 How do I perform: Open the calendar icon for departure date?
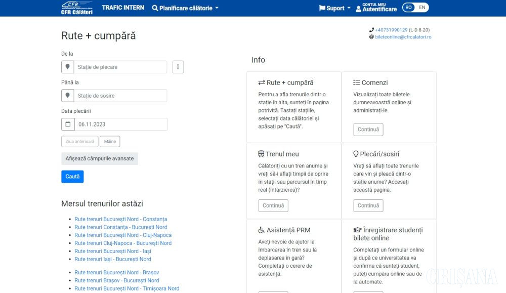[x=68, y=124]
